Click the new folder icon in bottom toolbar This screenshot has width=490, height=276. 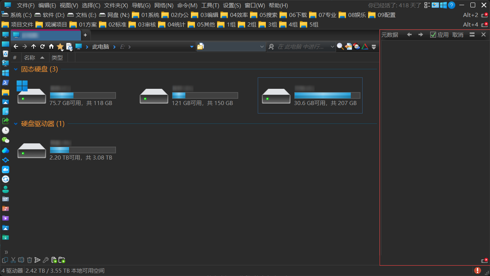tap(62, 260)
